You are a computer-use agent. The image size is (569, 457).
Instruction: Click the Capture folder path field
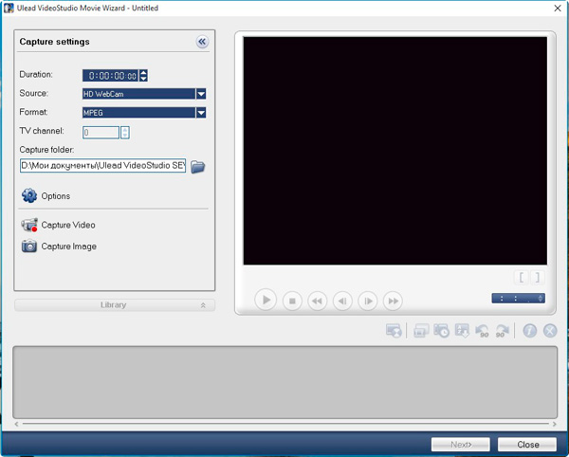[102, 166]
